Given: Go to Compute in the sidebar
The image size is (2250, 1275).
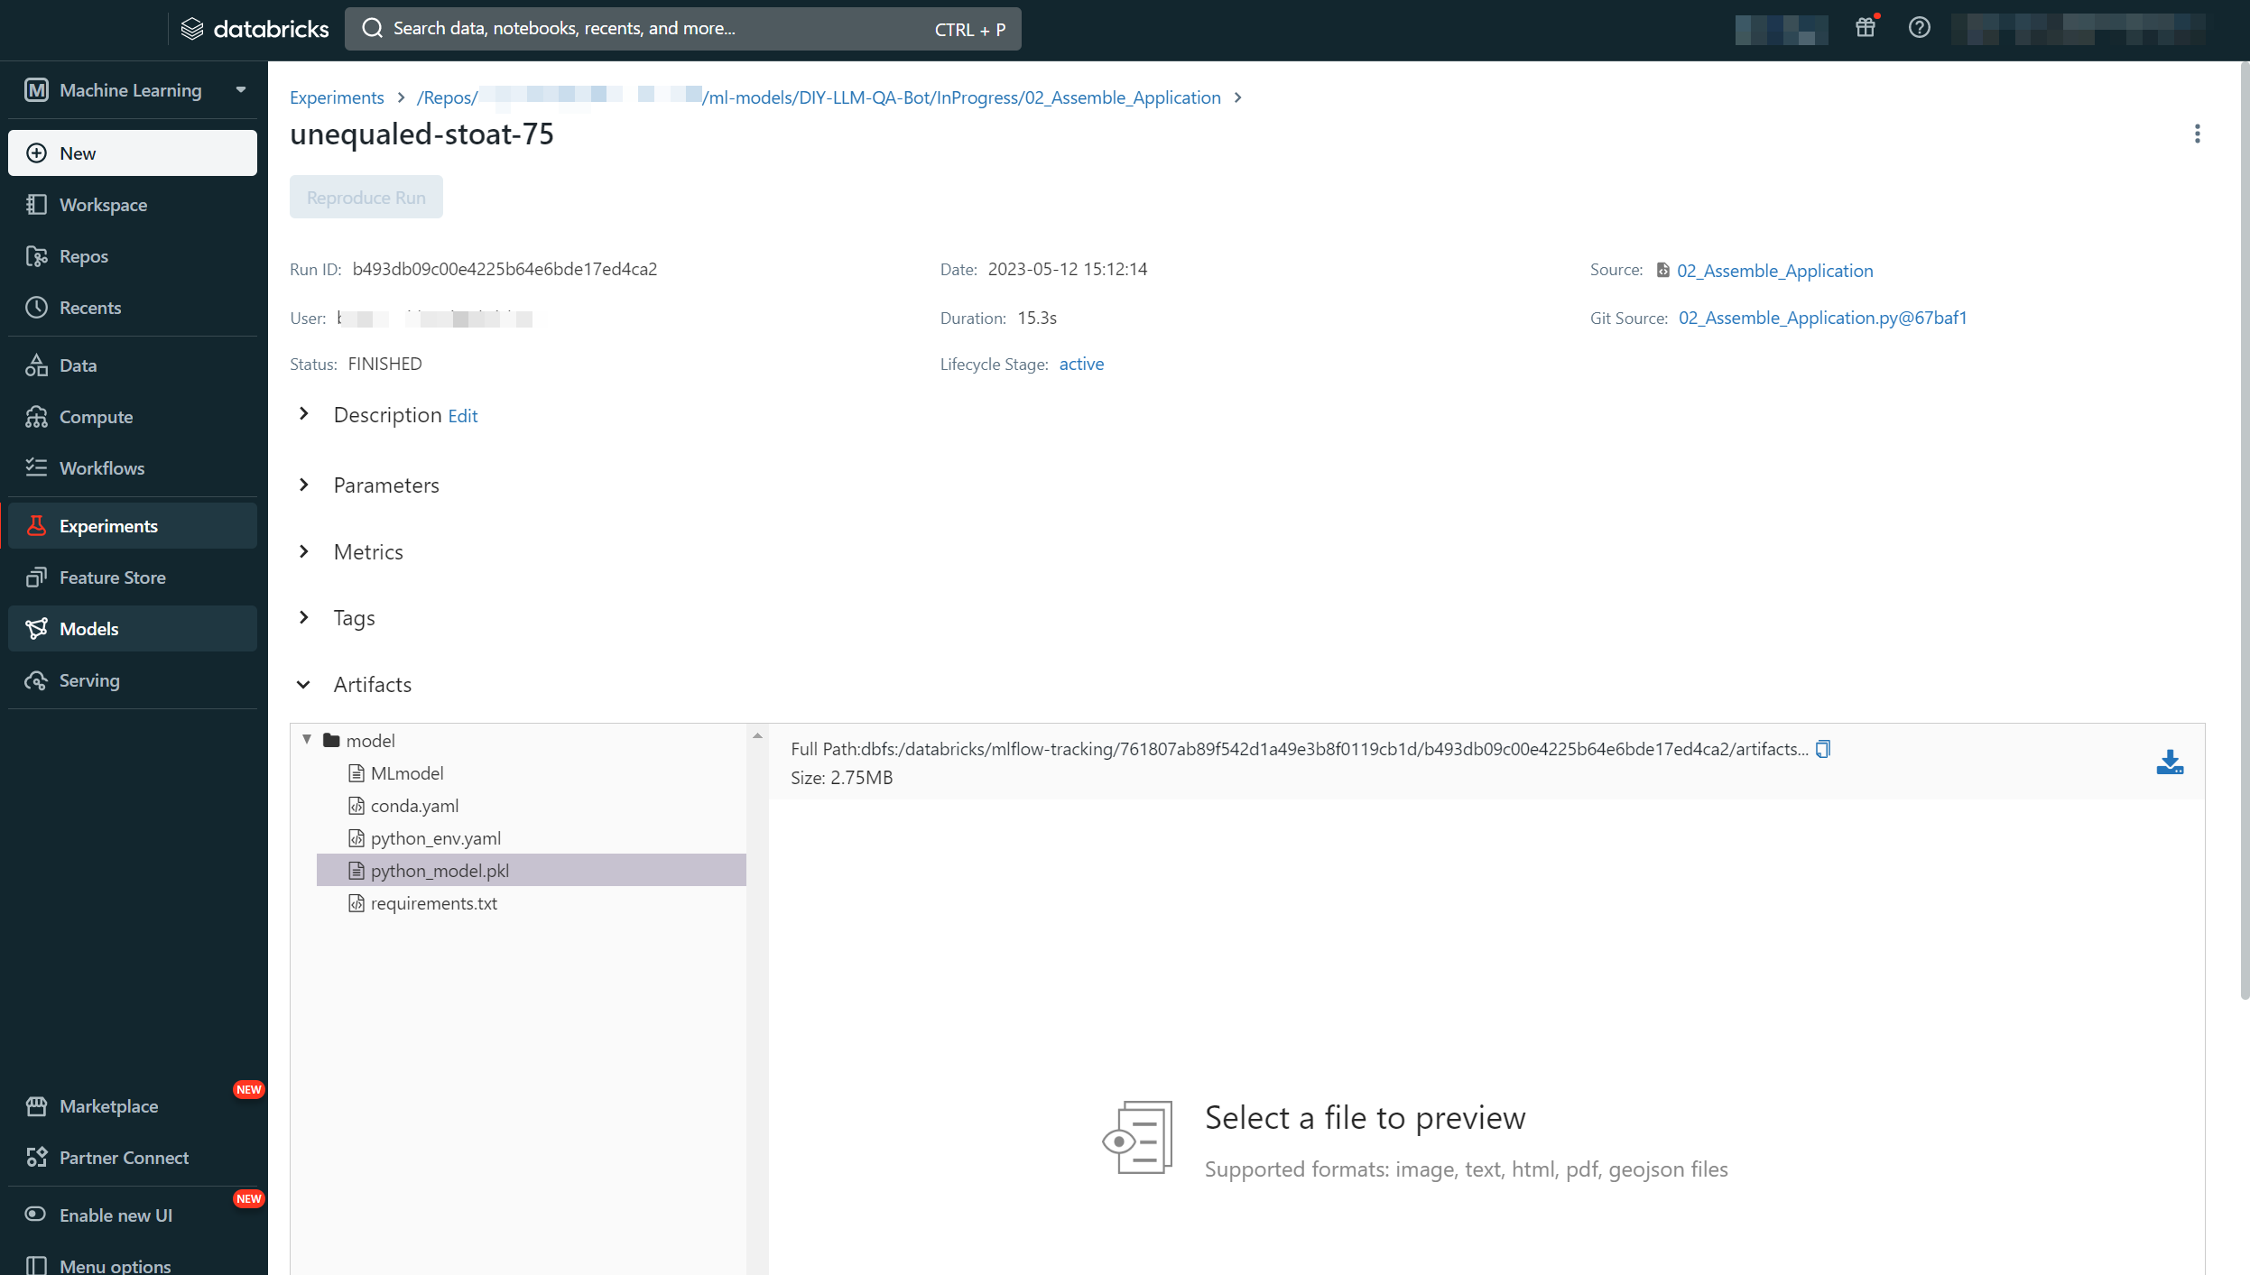Looking at the screenshot, I should 96,417.
